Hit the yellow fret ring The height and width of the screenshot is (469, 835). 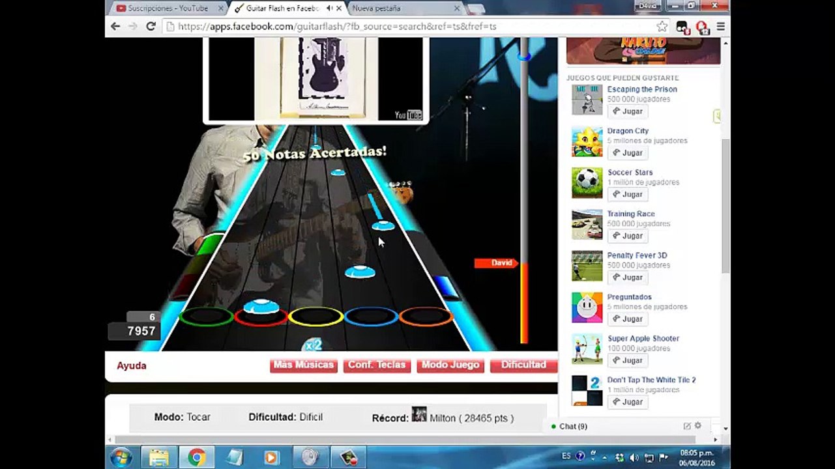point(316,317)
